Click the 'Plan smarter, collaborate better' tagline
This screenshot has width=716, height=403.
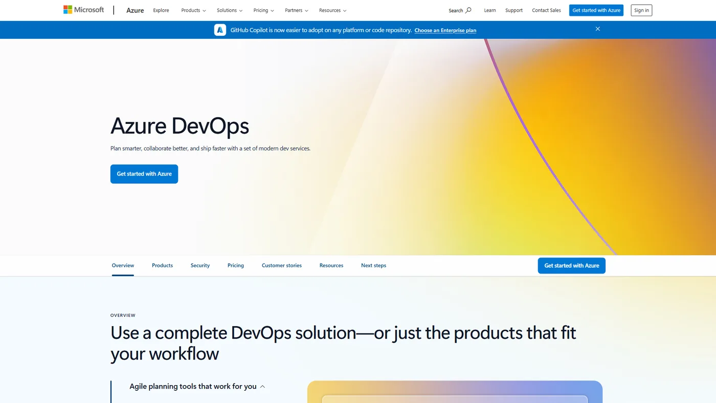pyautogui.click(x=210, y=149)
